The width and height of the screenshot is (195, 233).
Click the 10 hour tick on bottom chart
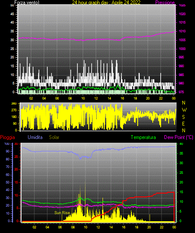click(85, 227)
